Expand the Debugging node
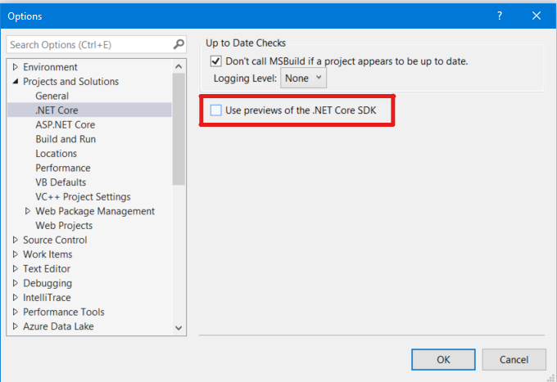Viewport: 557px width, 382px height. pyautogui.click(x=15, y=283)
